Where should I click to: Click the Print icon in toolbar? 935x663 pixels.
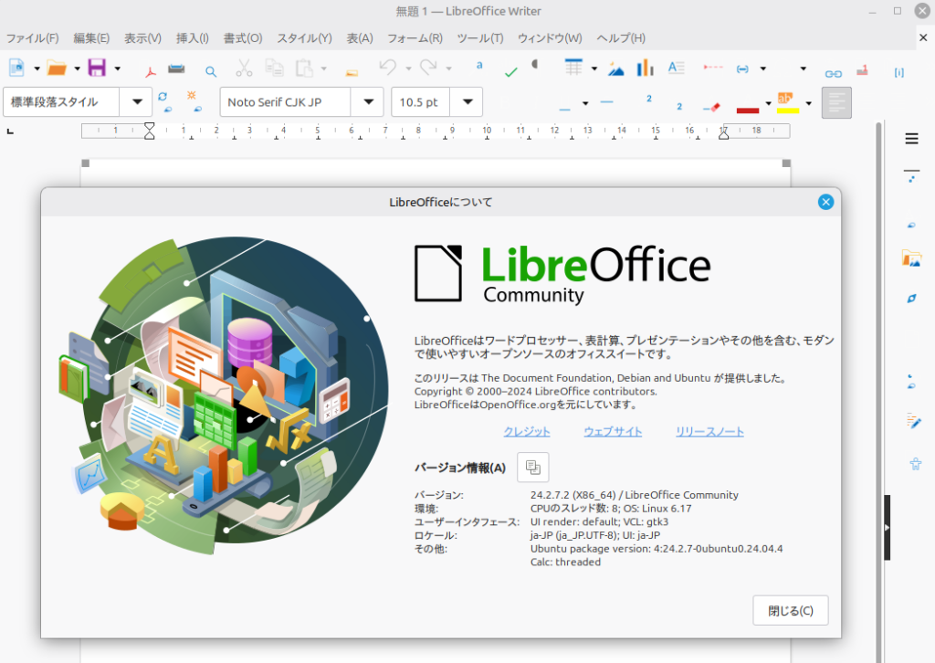click(x=176, y=69)
